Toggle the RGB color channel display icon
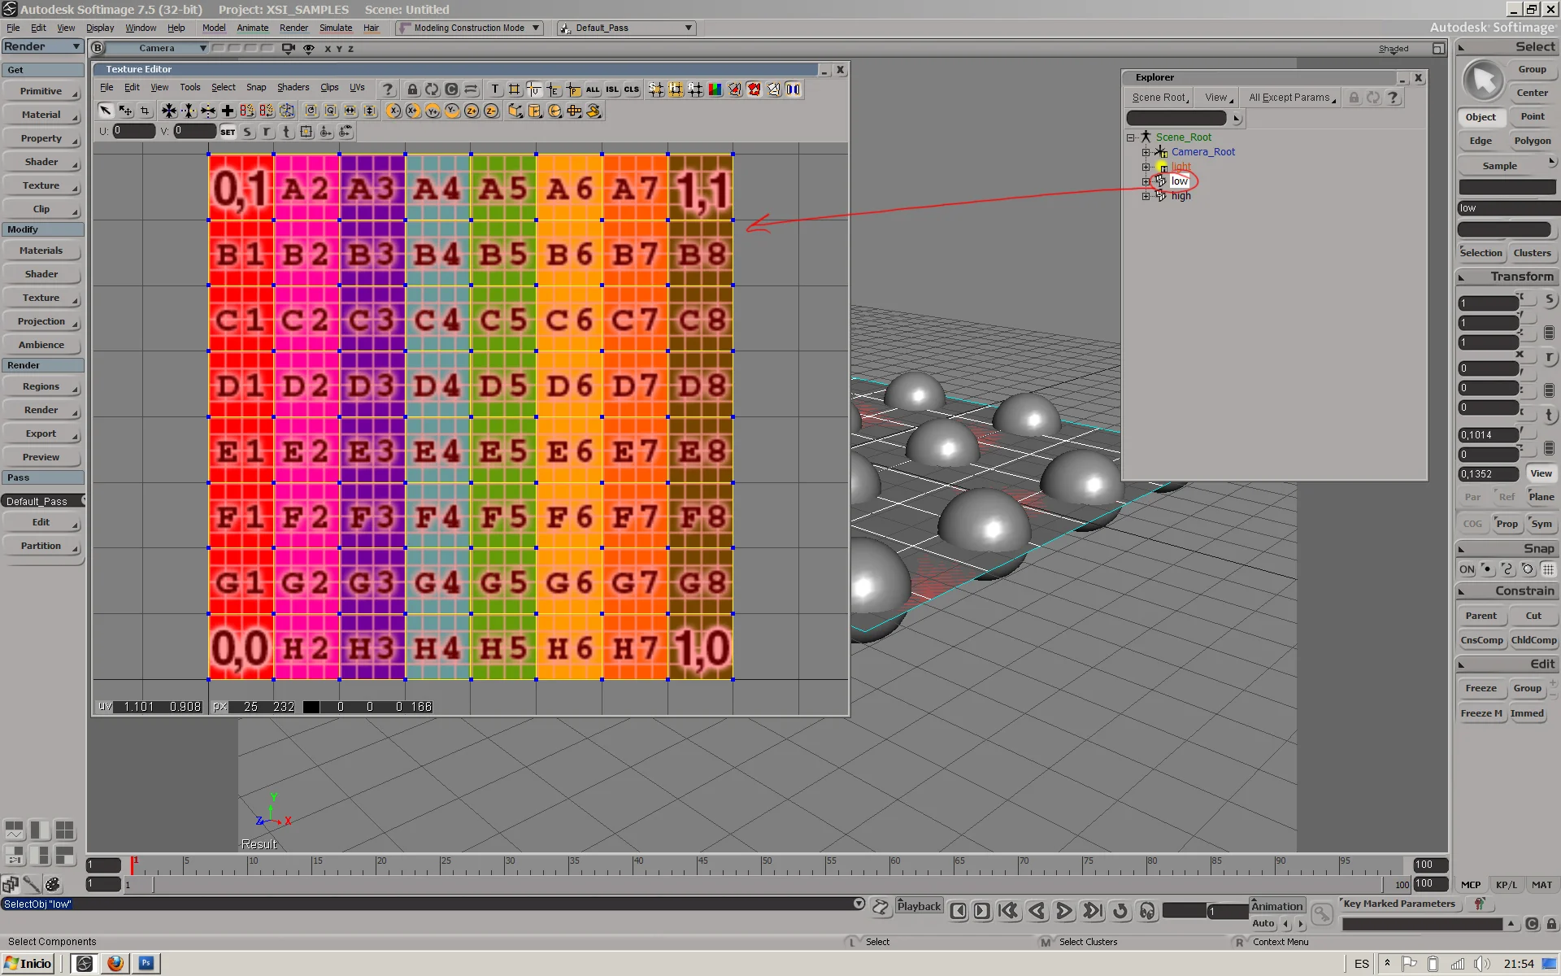 (715, 89)
